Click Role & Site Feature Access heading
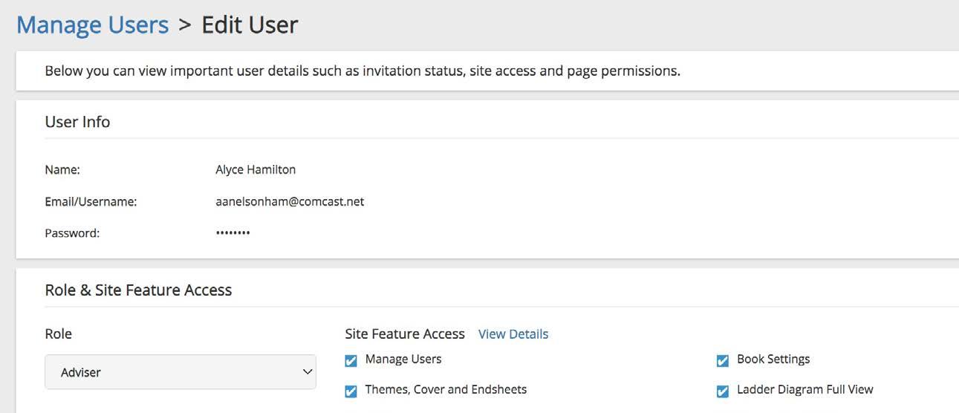 point(138,290)
